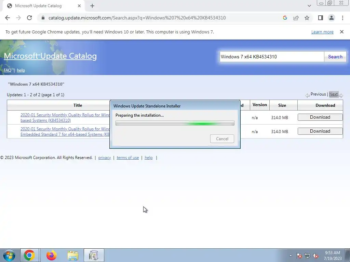Image resolution: width=350 pixels, height=262 pixels.
Task: Open Windows Explorer from the taskbar
Action: [73, 256]
